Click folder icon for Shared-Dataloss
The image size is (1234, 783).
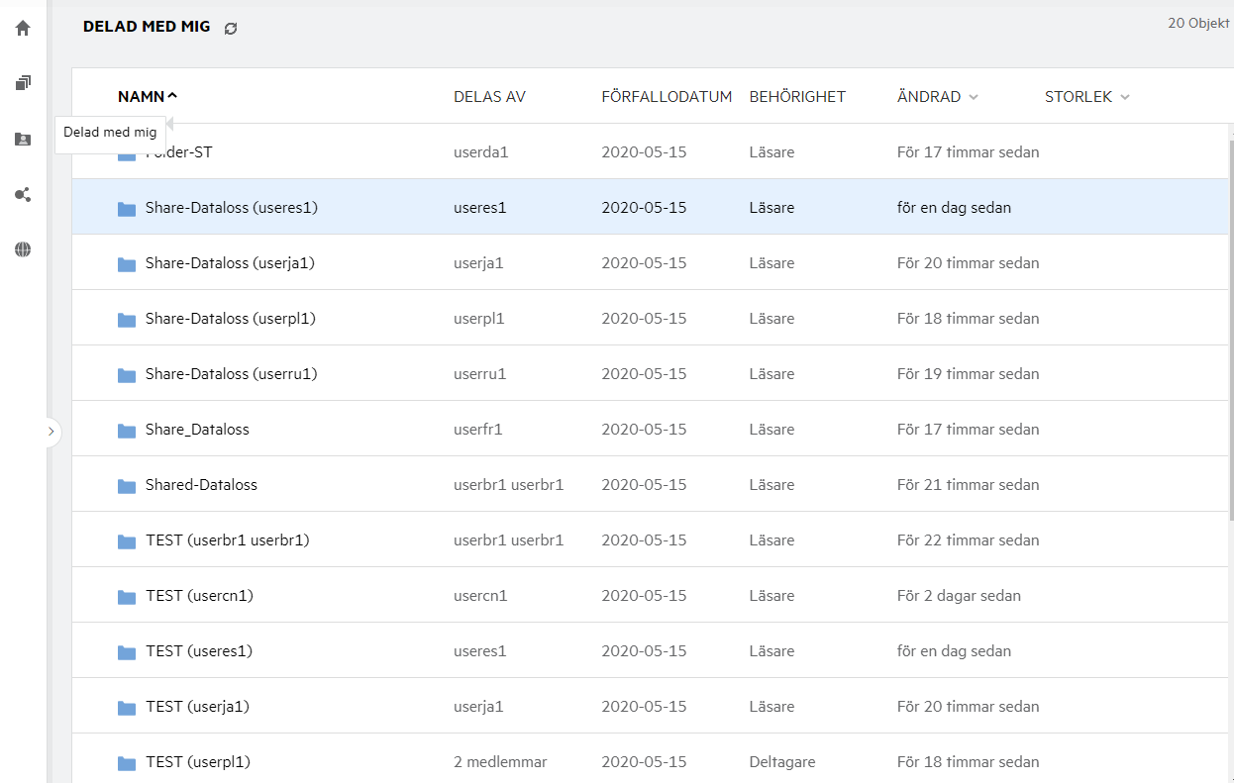tap(126, 486)
